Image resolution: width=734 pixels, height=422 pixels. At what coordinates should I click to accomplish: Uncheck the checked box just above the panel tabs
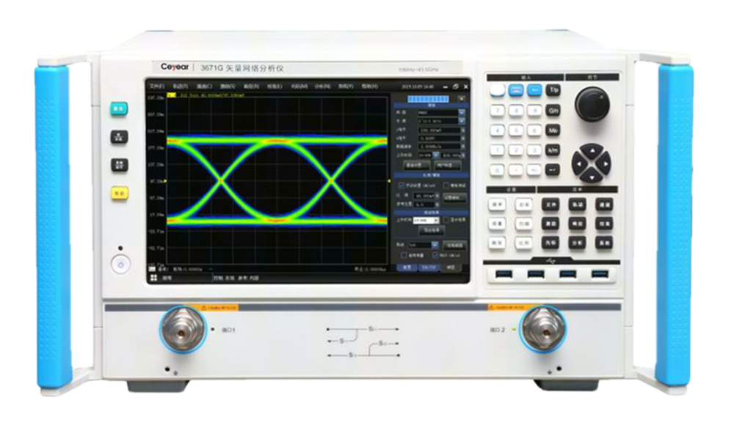pos(437,255)
